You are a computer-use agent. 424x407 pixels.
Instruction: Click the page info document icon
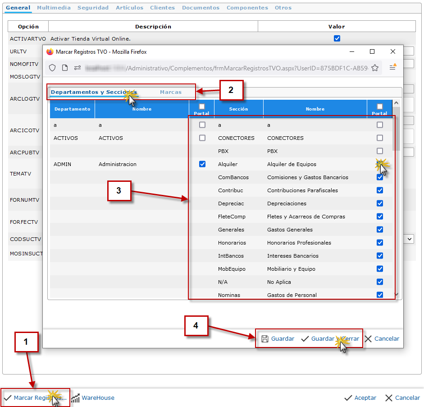click(x=65, y=68)
